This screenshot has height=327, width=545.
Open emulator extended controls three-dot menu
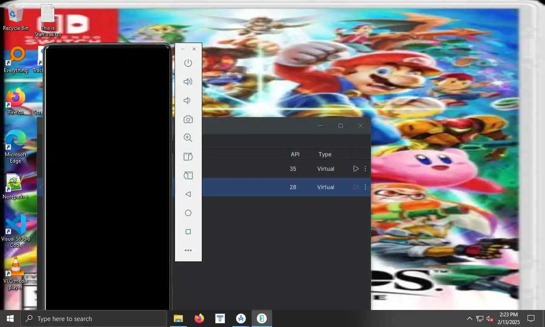click(188, 250)
